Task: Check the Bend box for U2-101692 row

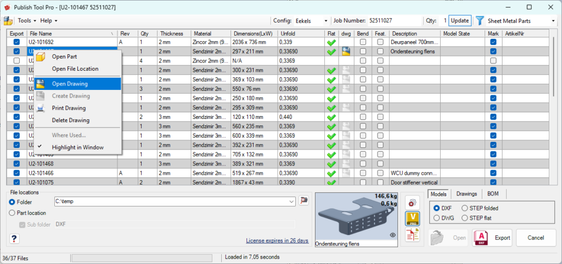Action: tap(363, 42)
